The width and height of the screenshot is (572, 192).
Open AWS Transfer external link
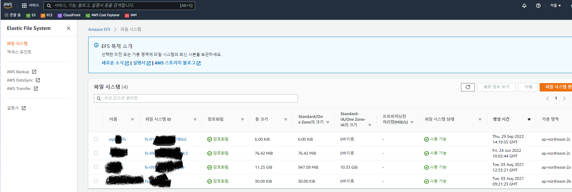point(22,89)
